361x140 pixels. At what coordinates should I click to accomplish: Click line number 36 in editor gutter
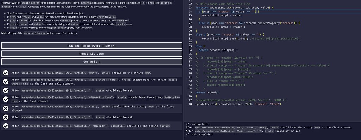[190, 58]
